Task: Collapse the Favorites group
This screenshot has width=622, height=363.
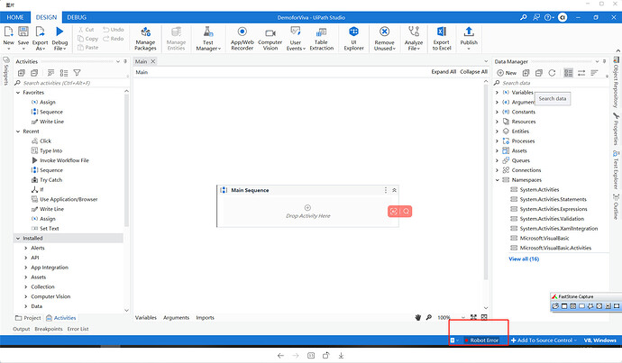Action: (18, 93)
